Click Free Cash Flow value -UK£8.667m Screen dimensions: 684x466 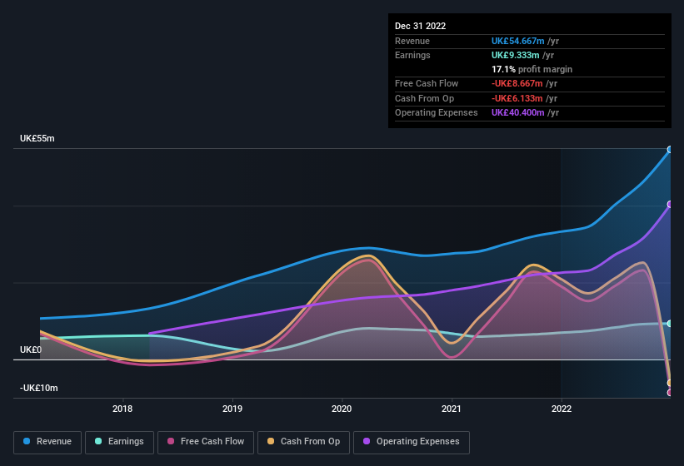pyautogui.click(x=517, y=83)
